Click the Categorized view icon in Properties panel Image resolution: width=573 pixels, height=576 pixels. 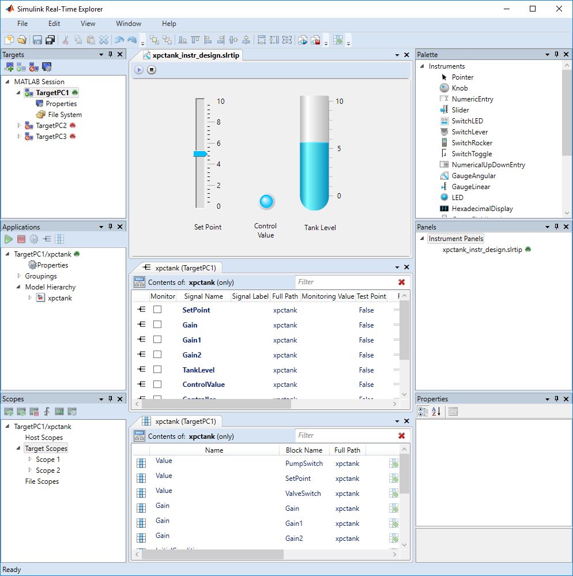tap(423, 412)
